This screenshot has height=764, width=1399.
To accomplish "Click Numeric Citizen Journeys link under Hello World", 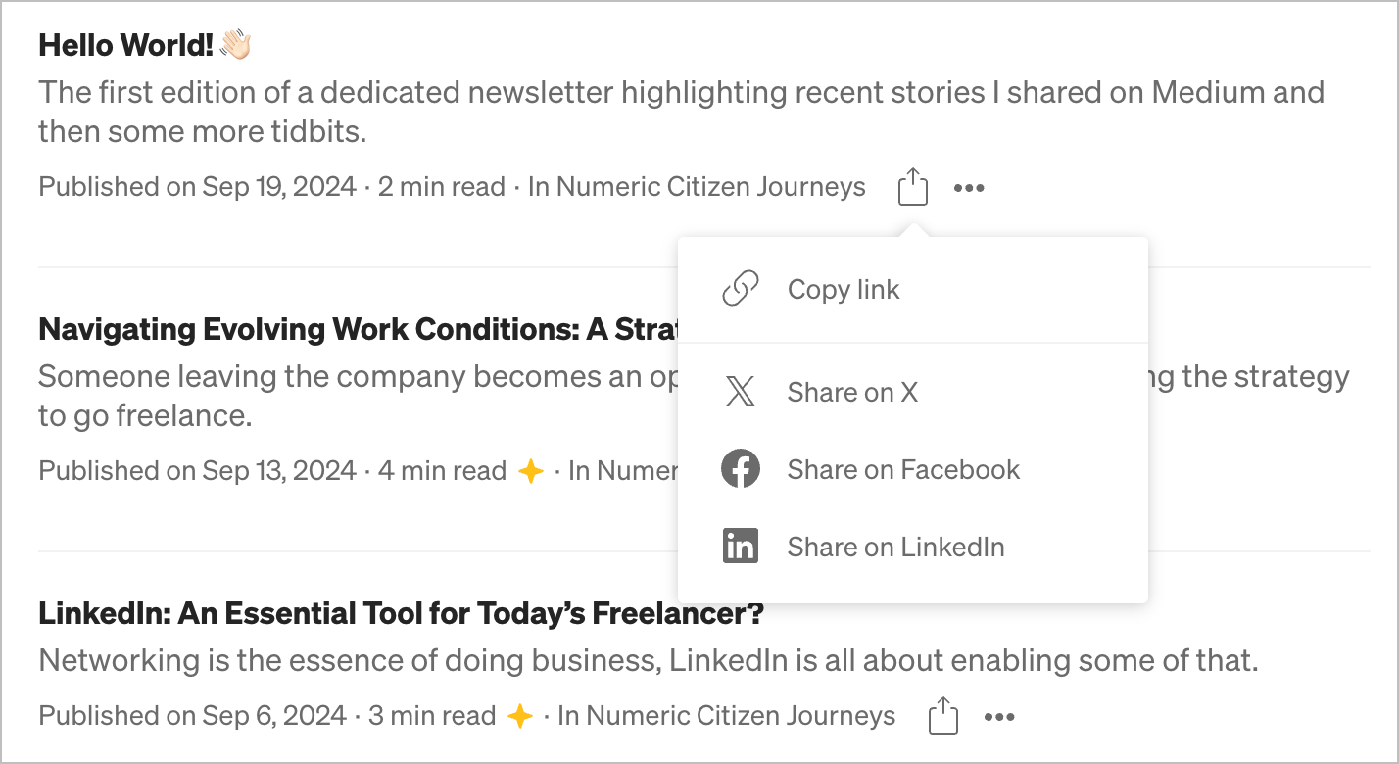I will coord(710,186).
